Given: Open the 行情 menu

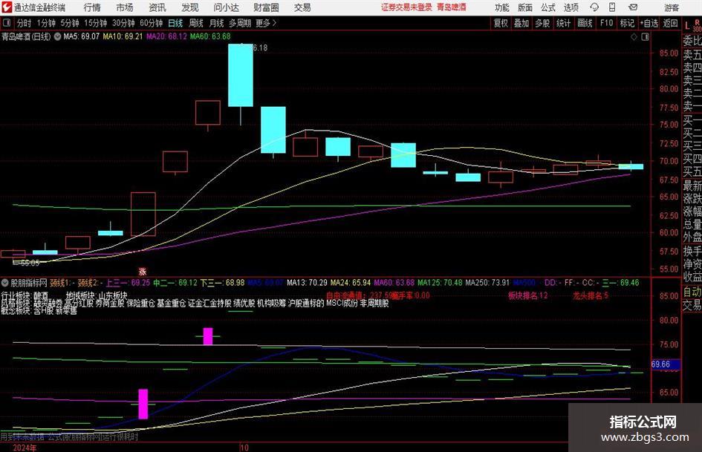Looking at the screenshot, I should (92, 7).
